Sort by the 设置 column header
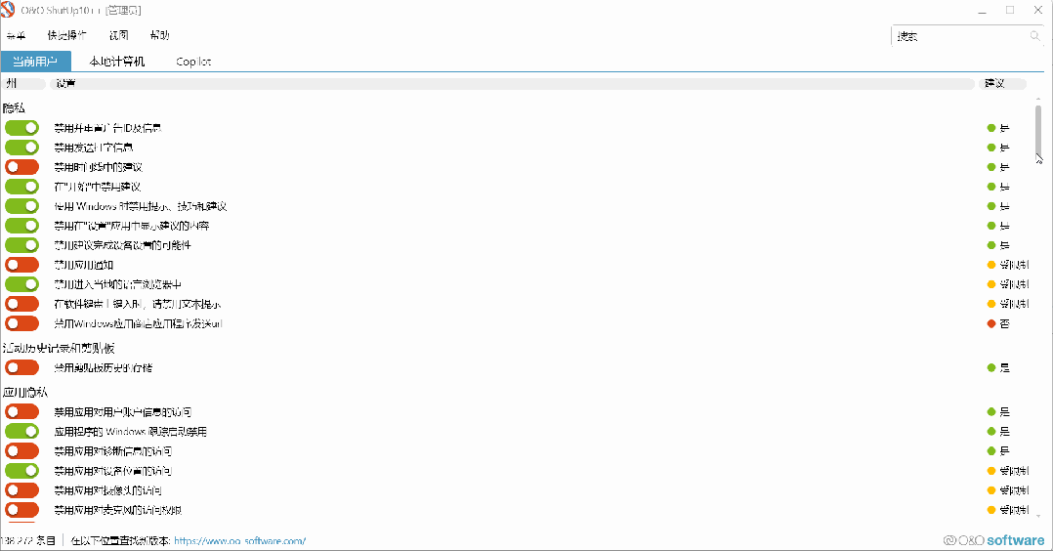1053x551 pixels. coord(512,84)
